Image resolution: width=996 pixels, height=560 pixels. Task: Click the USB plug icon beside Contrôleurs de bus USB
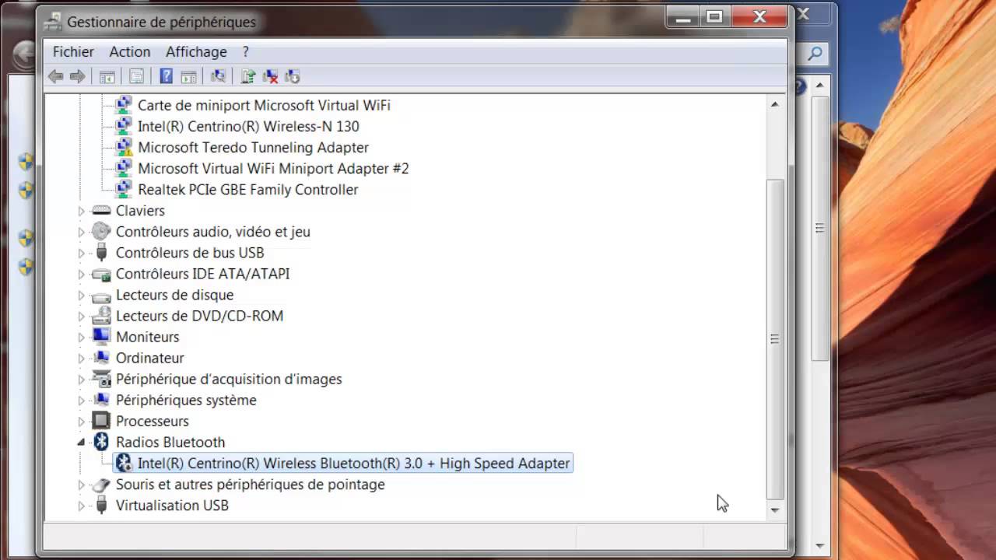[x=101, y=253]
